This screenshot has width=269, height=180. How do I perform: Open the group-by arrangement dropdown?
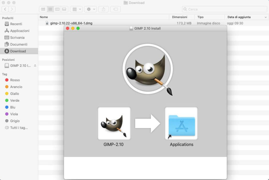coord(76,9)
